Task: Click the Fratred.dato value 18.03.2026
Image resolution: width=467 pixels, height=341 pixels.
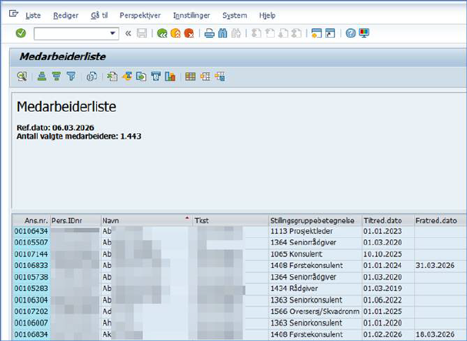Action: click(435, 334)
